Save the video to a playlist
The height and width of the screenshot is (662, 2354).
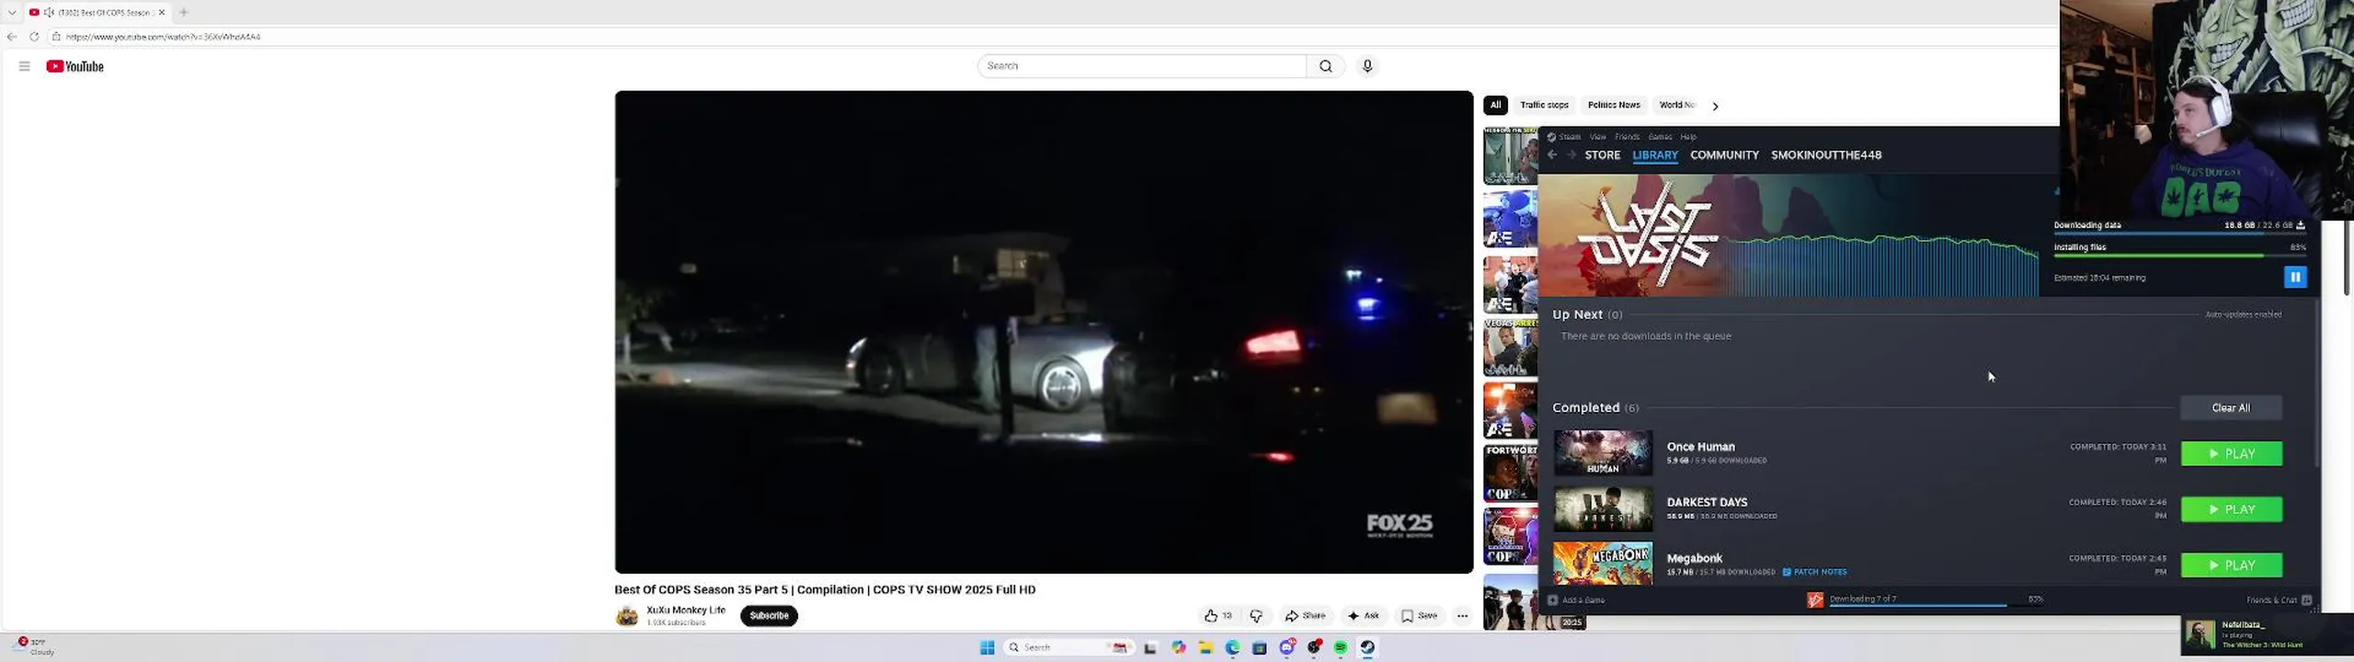coord(1419,616)
